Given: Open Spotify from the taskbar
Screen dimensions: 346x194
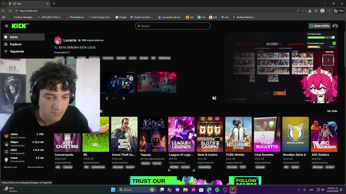Looking at the screenshot, I should point(217,190).
